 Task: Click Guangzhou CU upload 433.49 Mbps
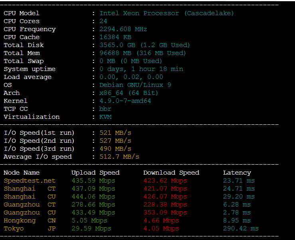click(x=93, y=212)
